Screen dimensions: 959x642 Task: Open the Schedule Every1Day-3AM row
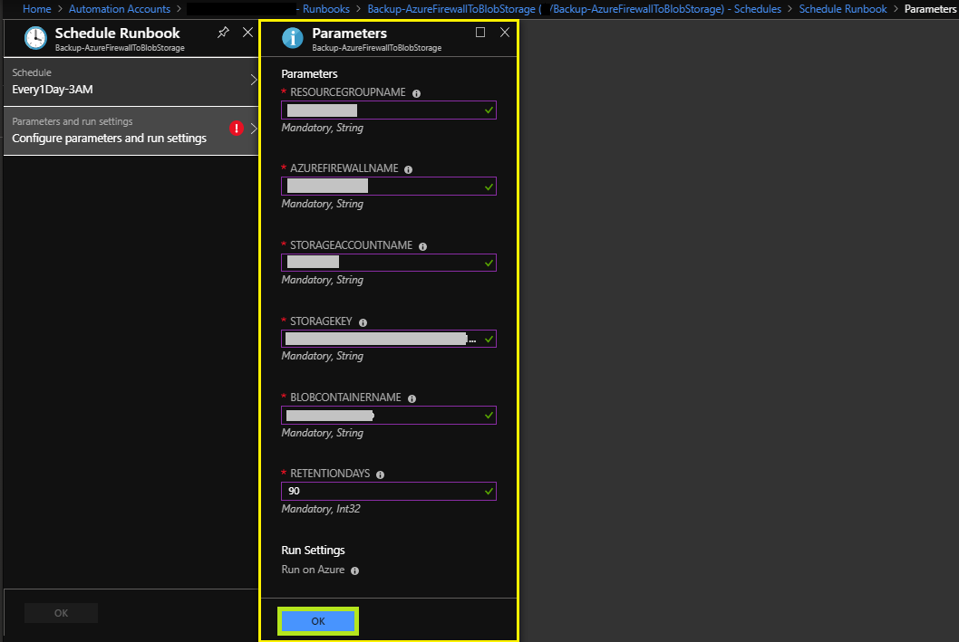131,81
